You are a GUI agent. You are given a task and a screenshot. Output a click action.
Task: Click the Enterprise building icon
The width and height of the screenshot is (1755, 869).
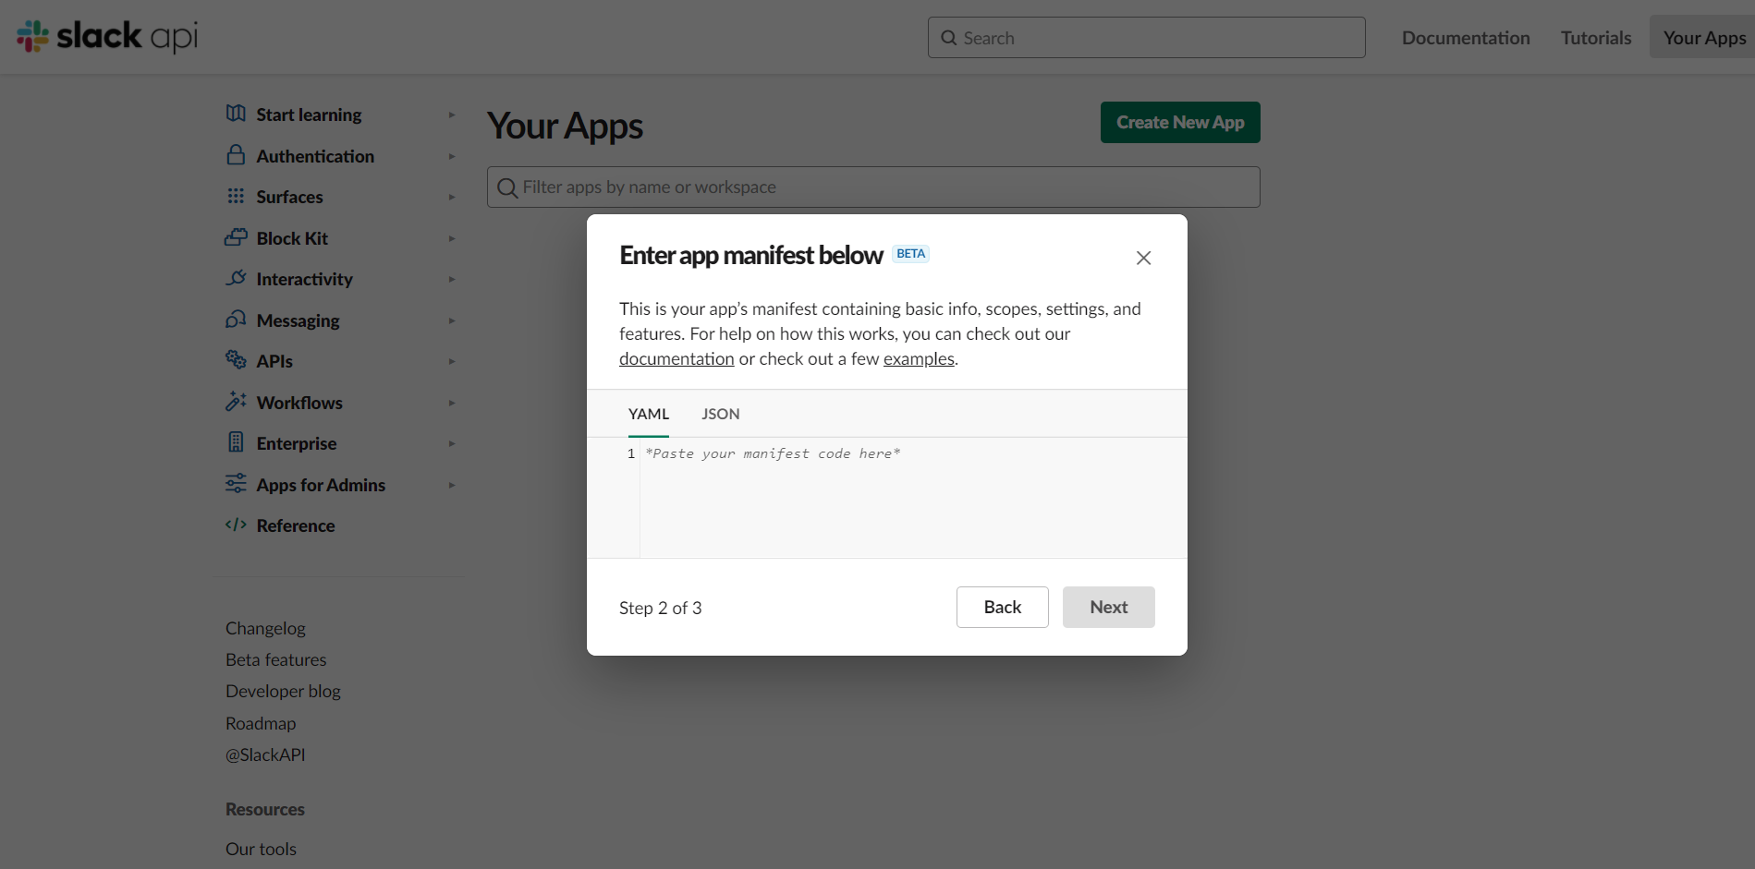[236, 442]
